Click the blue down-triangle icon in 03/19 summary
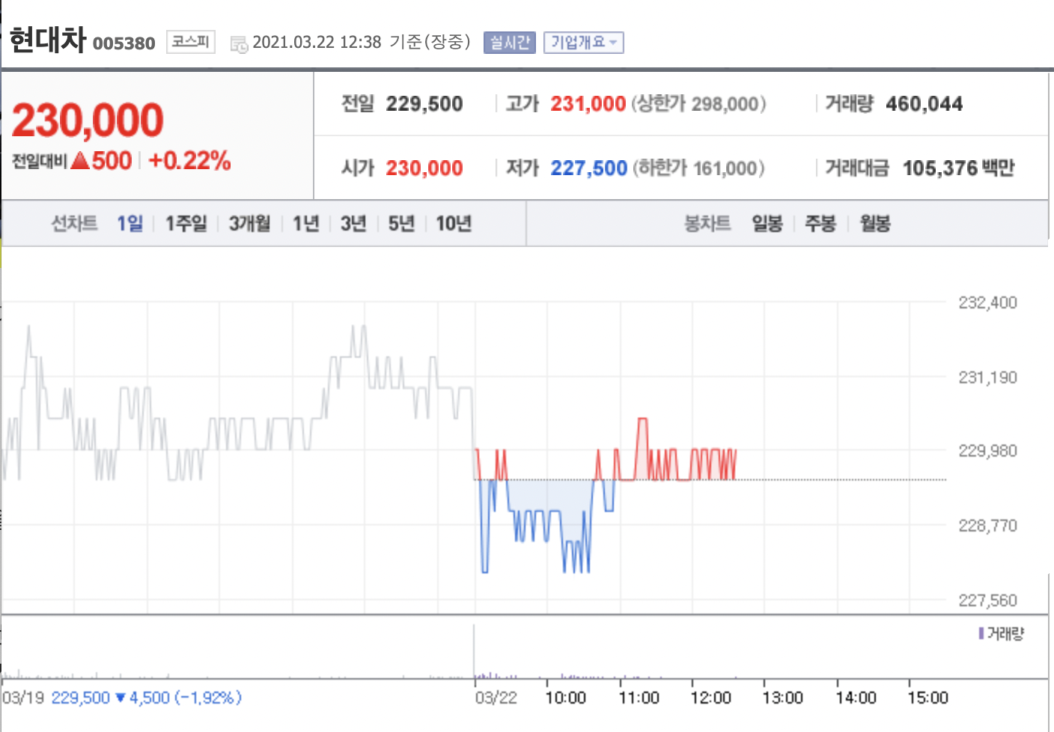This screenshot has height=732, width=1054. click(x=121, y=698)
